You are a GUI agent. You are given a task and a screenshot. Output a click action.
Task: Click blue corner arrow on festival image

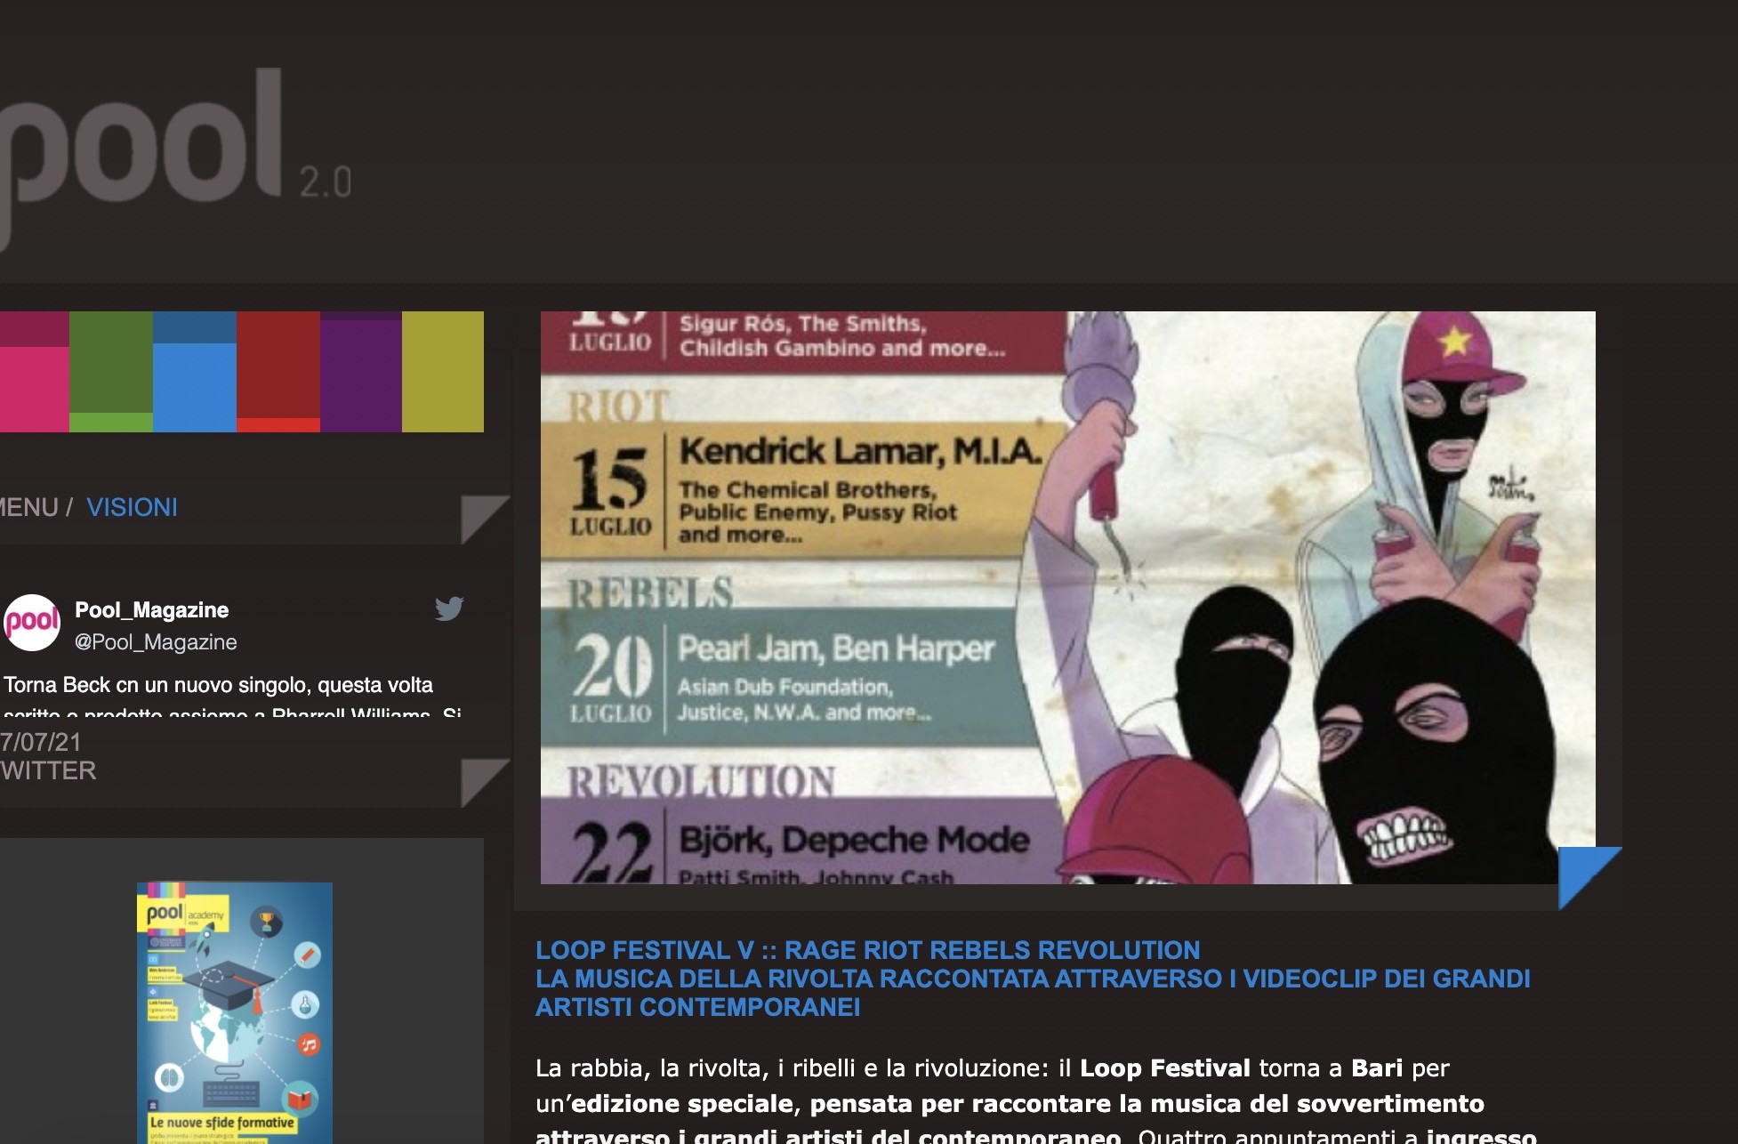pyautogui.click(x=1589, y=877)
